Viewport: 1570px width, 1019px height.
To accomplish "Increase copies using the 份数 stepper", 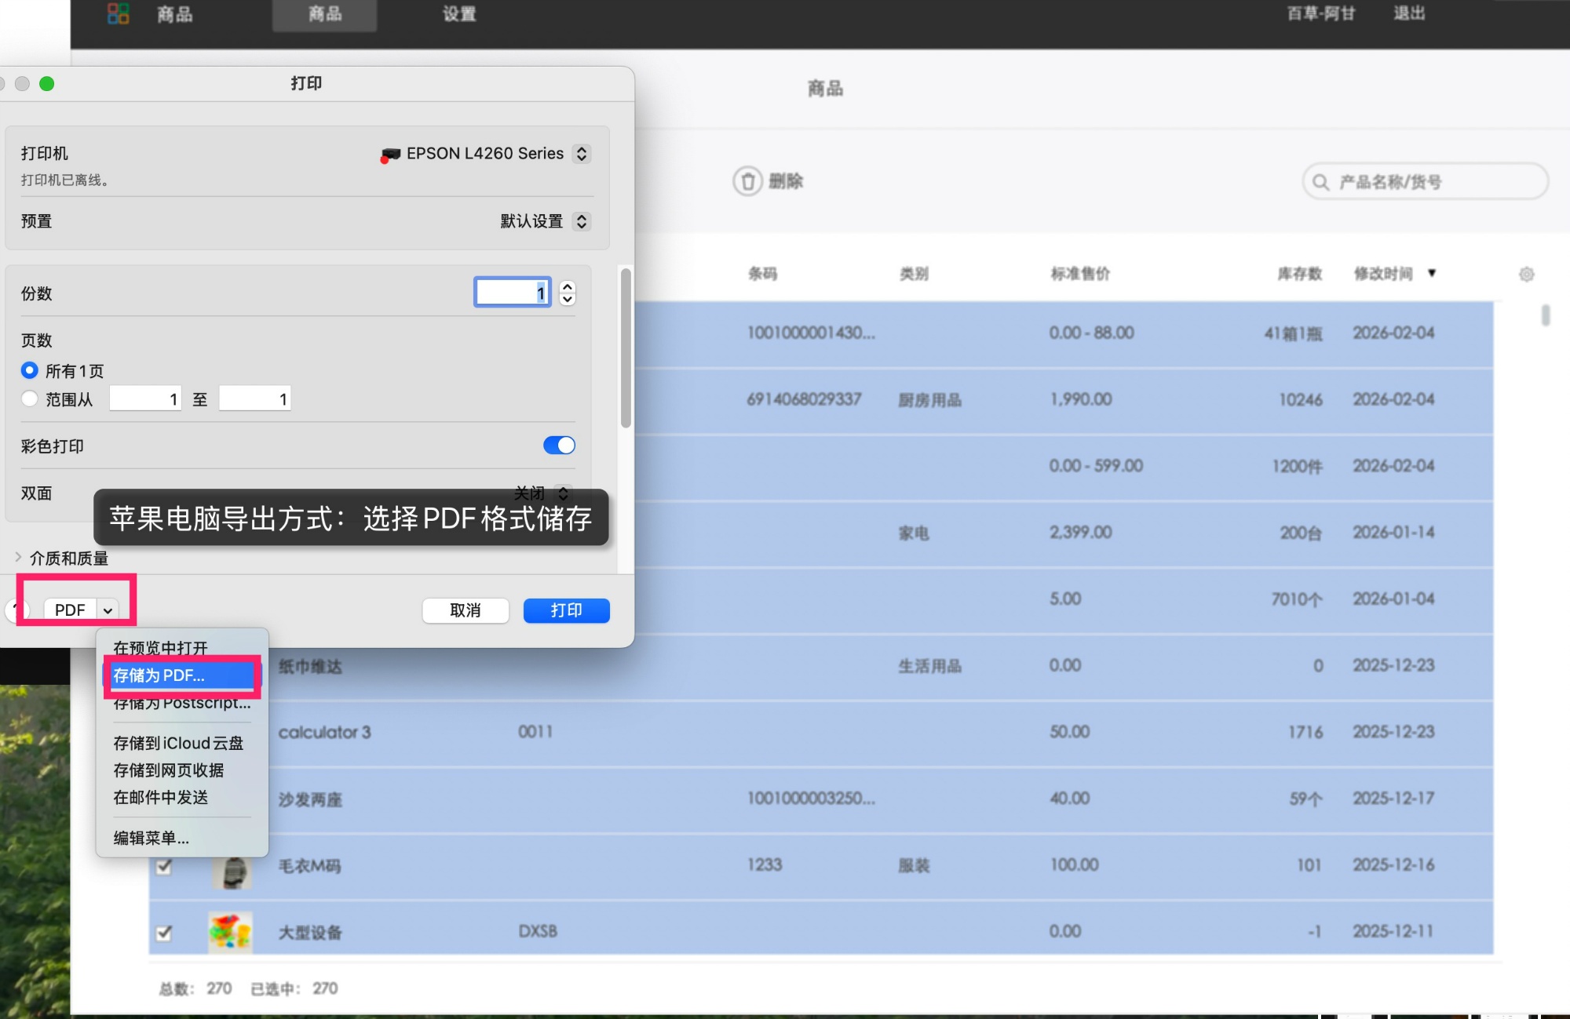I will [567, 287].
